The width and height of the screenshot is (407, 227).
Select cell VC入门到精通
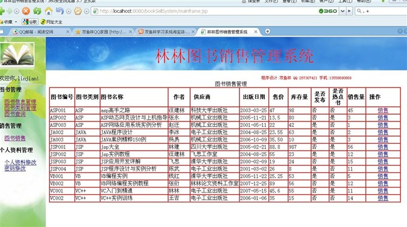(x=134, y=191)
